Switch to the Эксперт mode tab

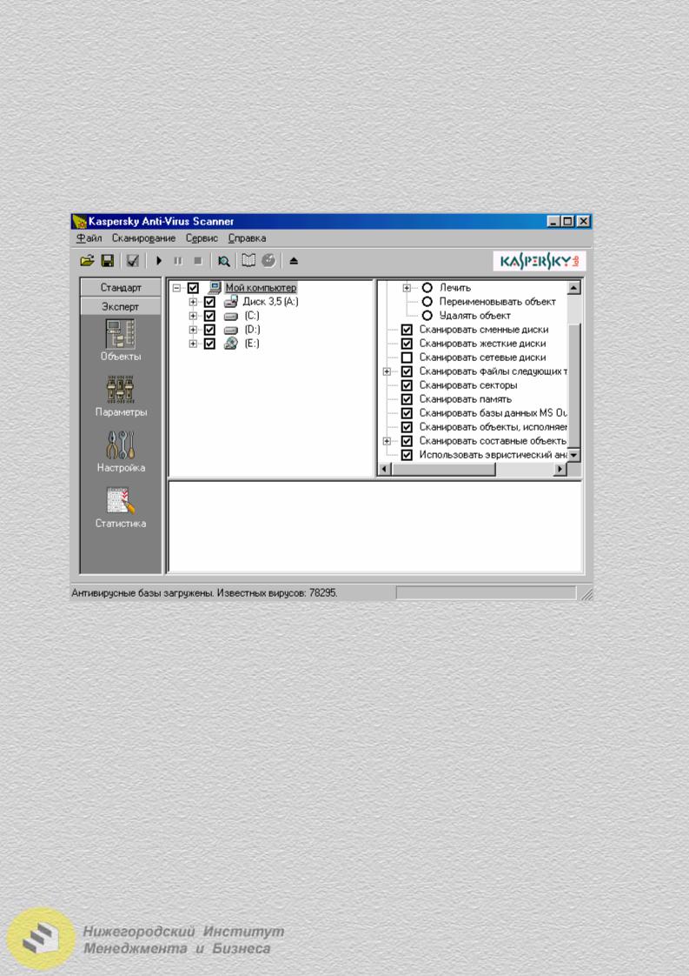coord(121,306)
